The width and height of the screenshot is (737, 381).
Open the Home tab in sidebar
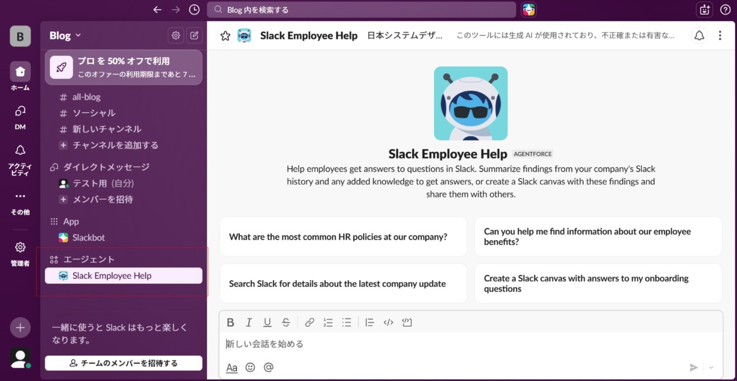point(20,77)
